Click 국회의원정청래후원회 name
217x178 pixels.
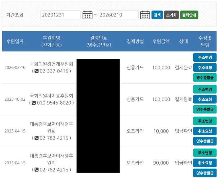[x=51, y=64]
